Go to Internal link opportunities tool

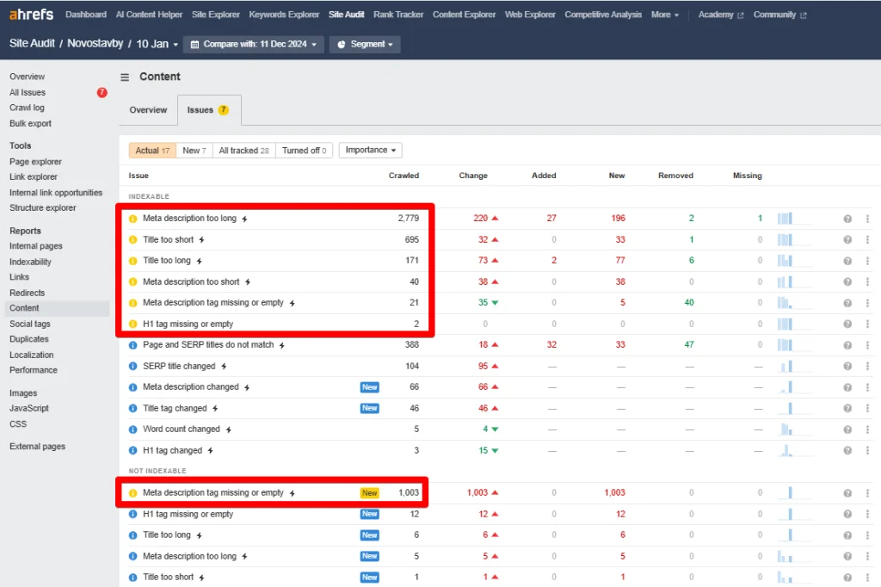(56, 193)
